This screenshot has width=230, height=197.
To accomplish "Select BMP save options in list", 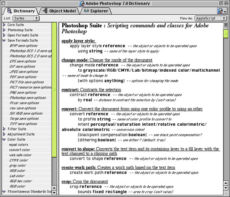I will click(24, 46).
